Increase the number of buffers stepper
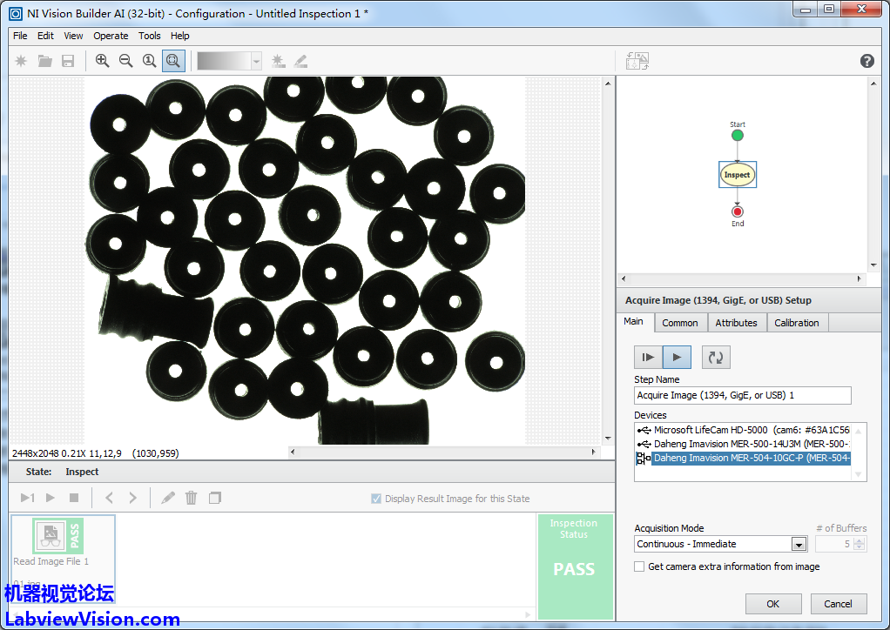Viewport: 890px width, 630px height. (x=860, y=540)
